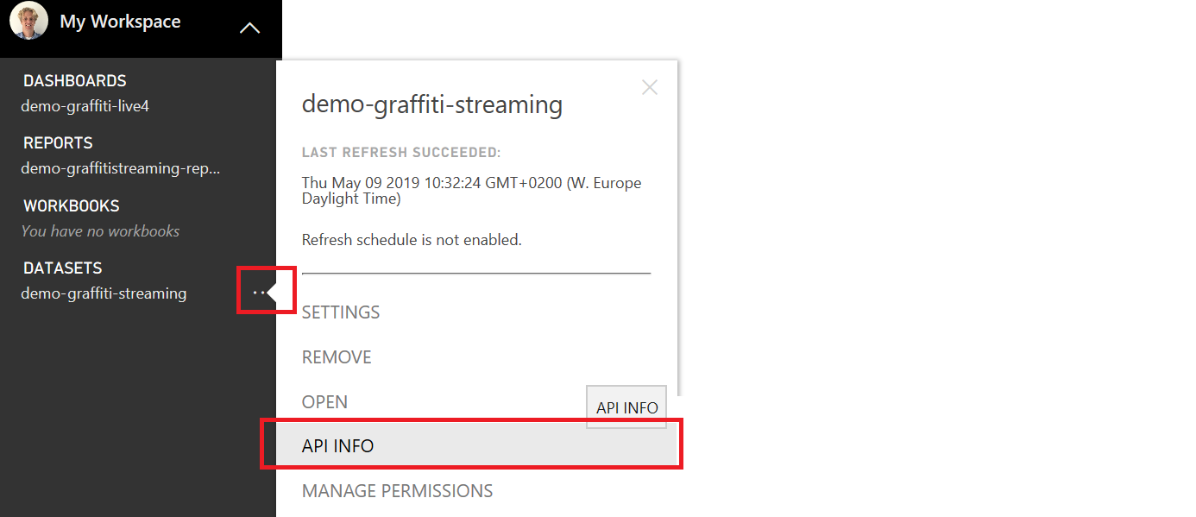This screenshot has width=1196, height=517.
Task: Click the 'Refresh schedule is not enabled' text
Action: 412,240
